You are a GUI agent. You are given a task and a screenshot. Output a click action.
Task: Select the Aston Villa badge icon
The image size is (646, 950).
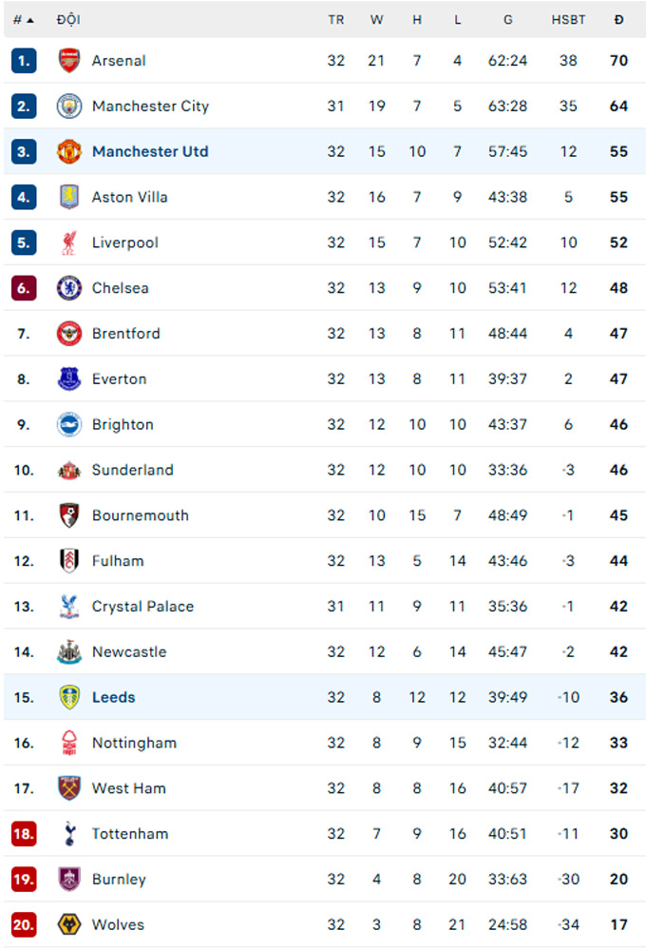click(69, 197)
